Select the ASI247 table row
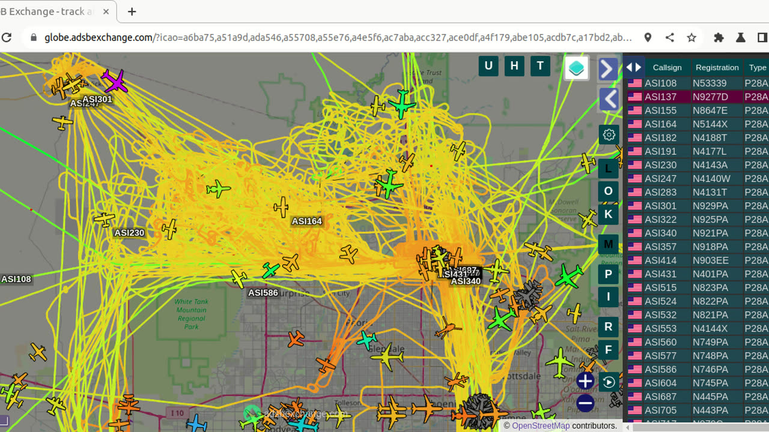This screenshot has height=432, width=769. coord(697,179)
